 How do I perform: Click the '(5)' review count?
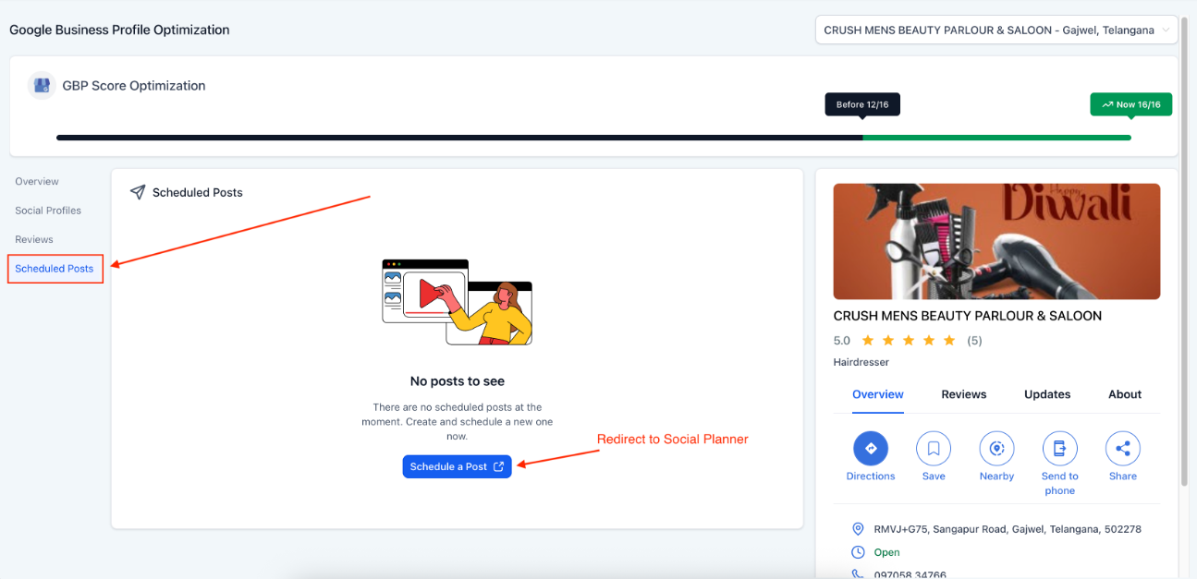974,341
